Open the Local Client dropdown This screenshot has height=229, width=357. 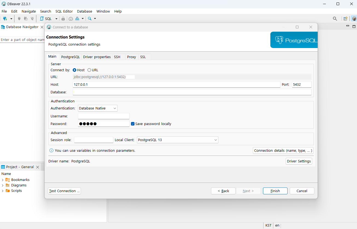coord(177,140)
